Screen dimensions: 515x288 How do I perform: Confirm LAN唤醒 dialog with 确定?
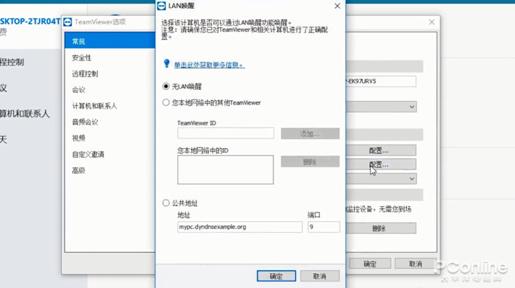pyautogui.click(x=276, y=276)
